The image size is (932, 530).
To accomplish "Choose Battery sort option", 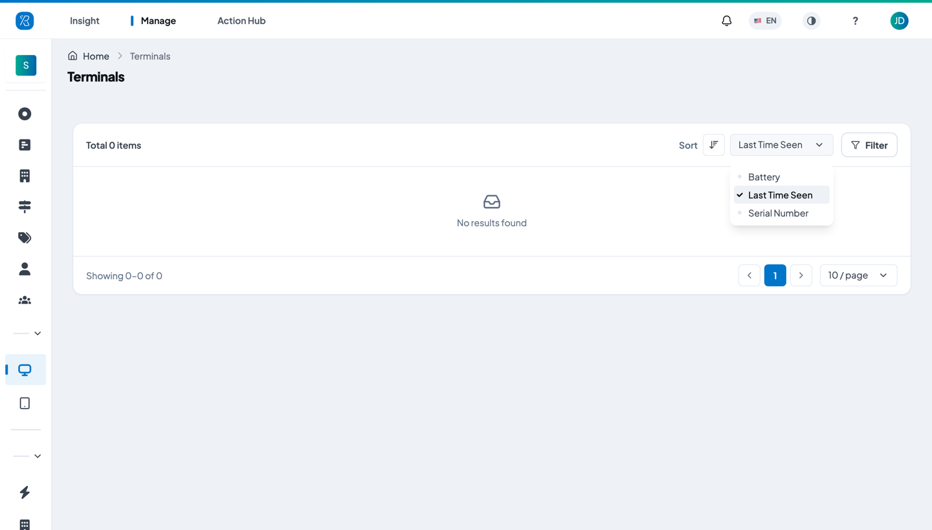I will tap(781, 177).
